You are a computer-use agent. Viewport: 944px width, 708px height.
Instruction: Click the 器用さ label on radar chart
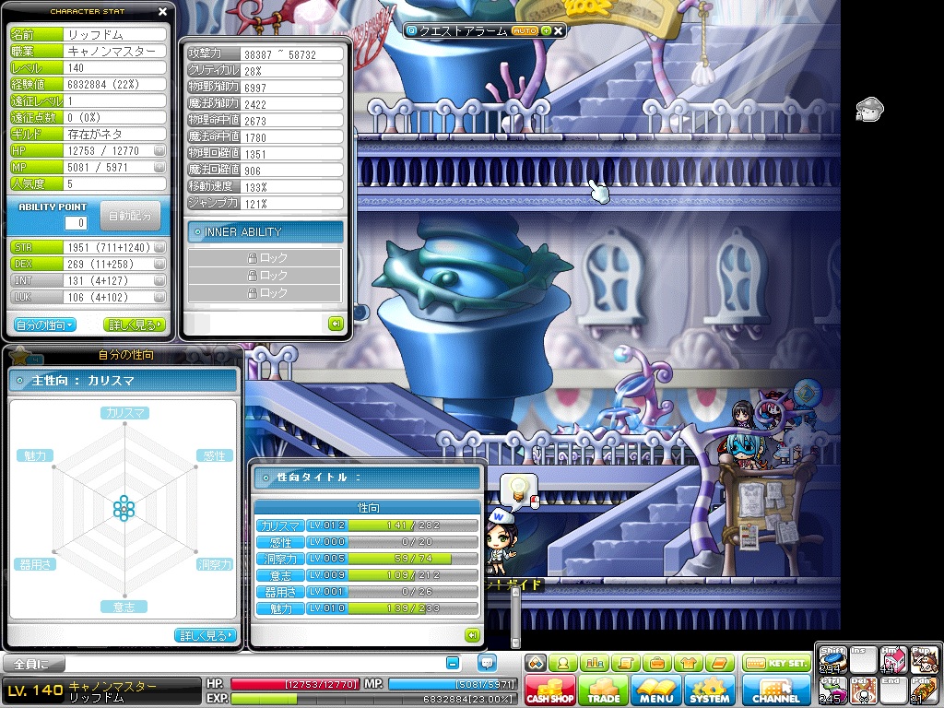pyautogui.click(x=36, y=564)
